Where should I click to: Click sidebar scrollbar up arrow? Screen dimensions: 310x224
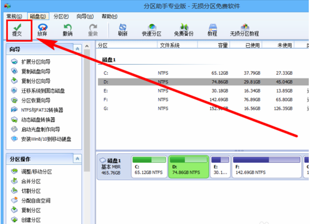click(87, 46)
